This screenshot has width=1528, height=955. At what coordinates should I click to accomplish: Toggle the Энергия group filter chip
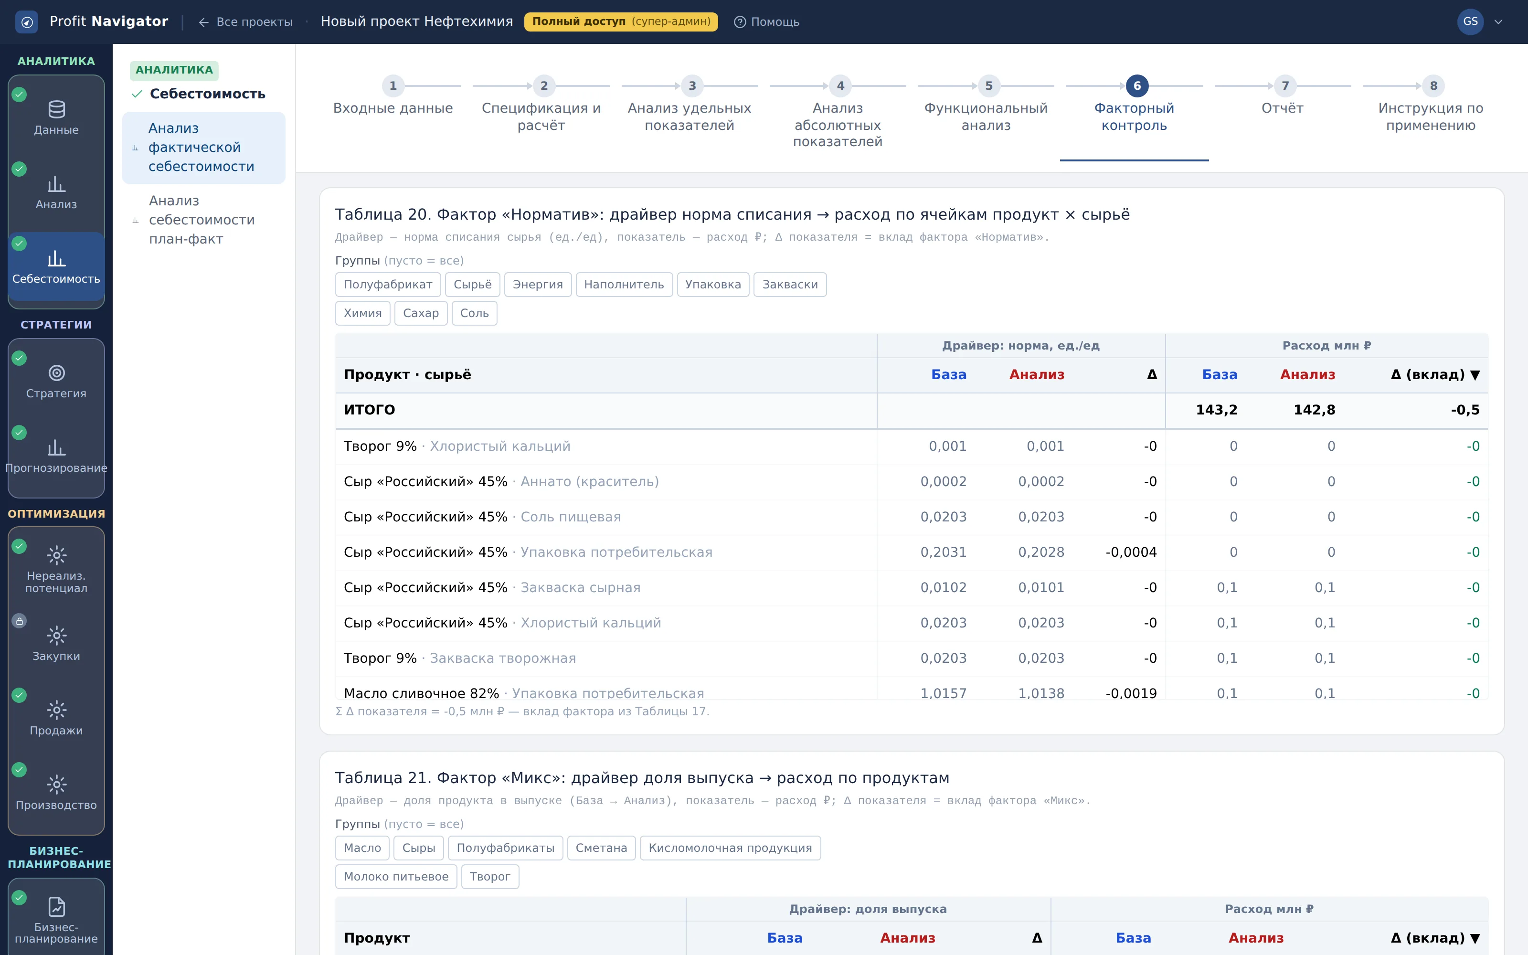coord(537,285)
